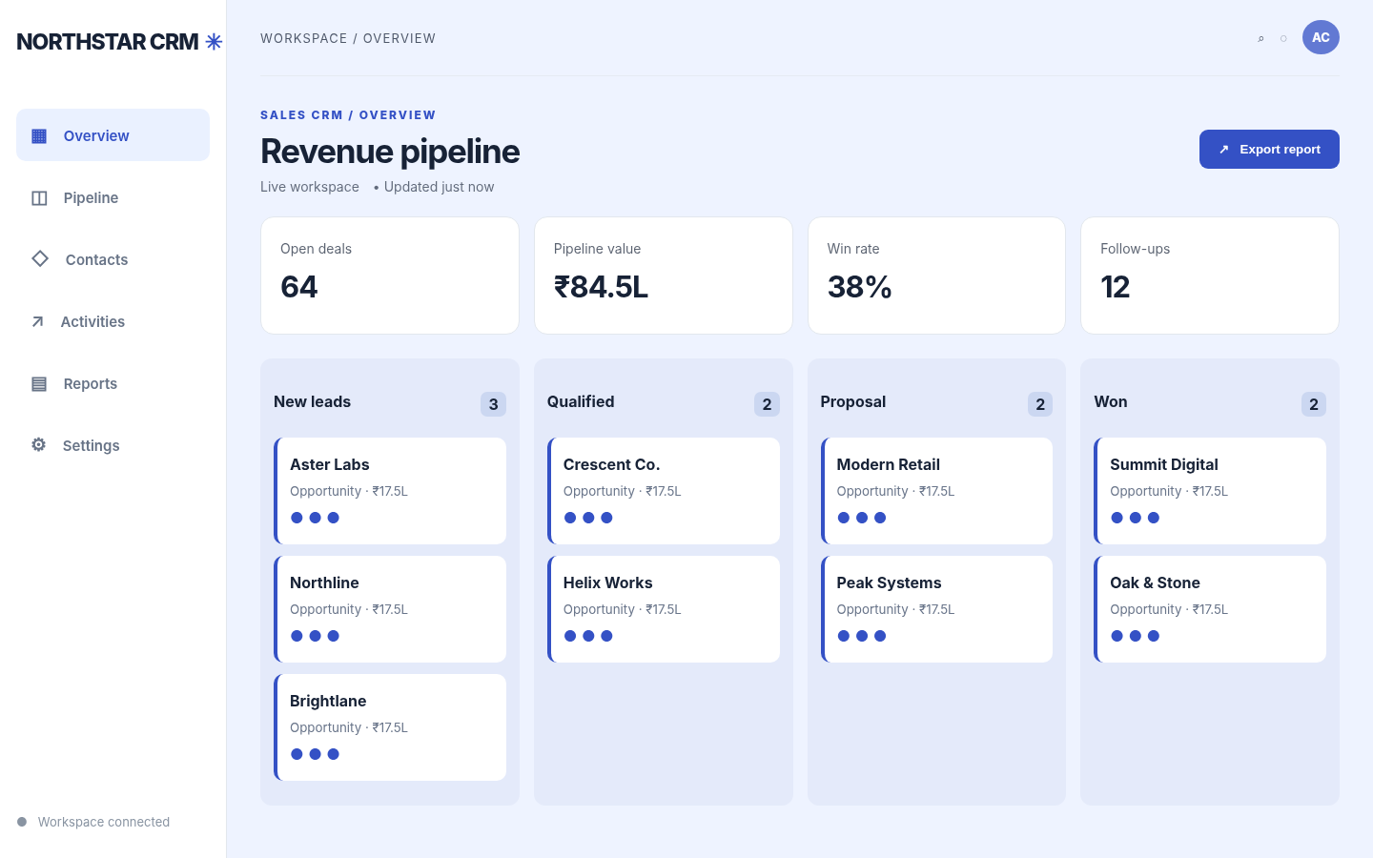Click the Pipeline columns icon in sidebar
The height and width of the screenshot is (858, 1373).
point(39,197)
